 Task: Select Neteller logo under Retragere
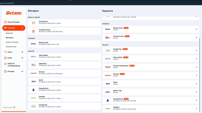33,98
